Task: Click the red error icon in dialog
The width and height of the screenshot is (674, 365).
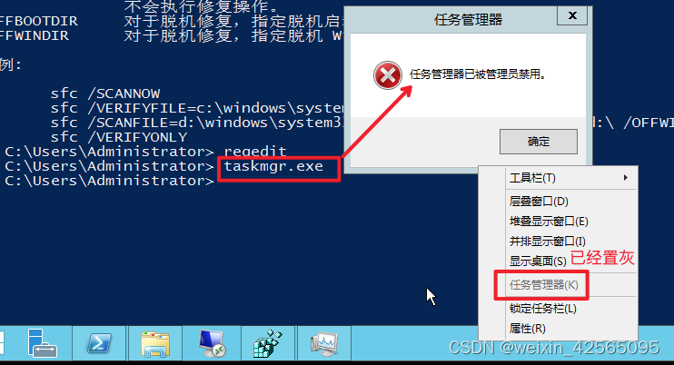Action: click(x=387, y=75)
